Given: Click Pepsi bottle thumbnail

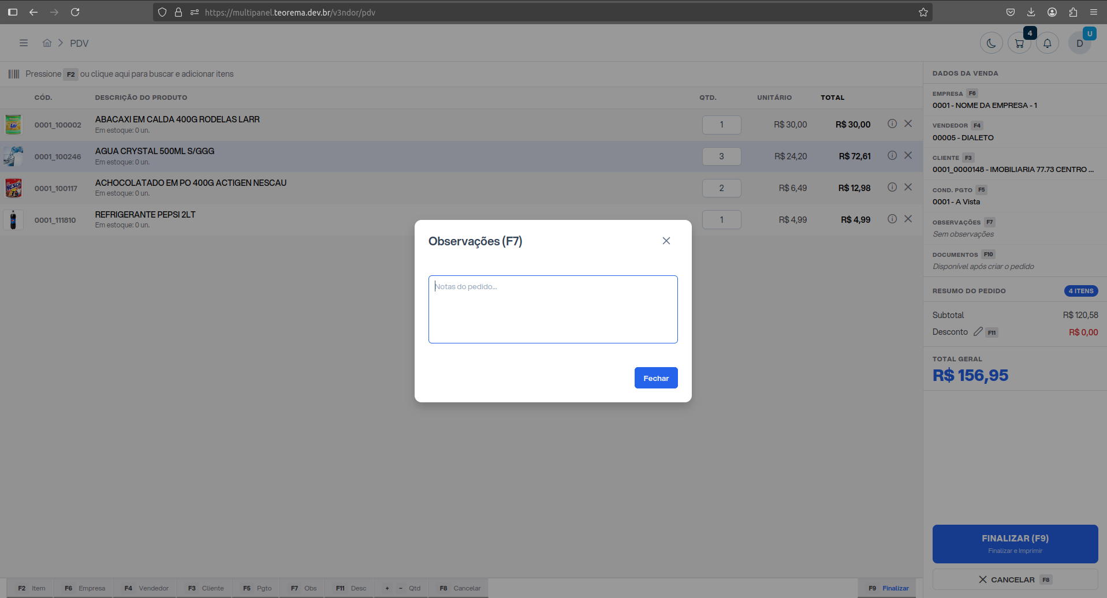Looking at the screenshot, I should pyautogui.click(x=13, y=220).
